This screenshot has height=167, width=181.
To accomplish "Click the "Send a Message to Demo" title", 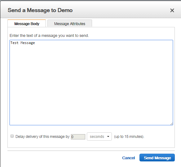I will pos(40,10).
